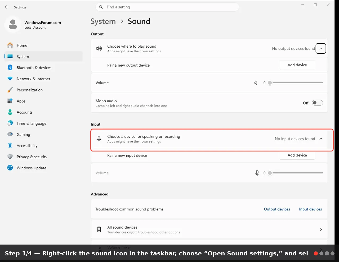This screenshot has width=339, height=262.
Task: Click the back arrow in Settings header
Action: pos(7,7)
